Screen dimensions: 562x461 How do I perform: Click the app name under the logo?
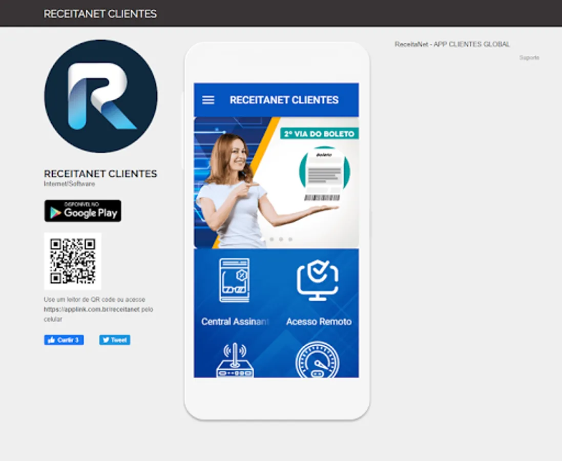pos(100,174)
